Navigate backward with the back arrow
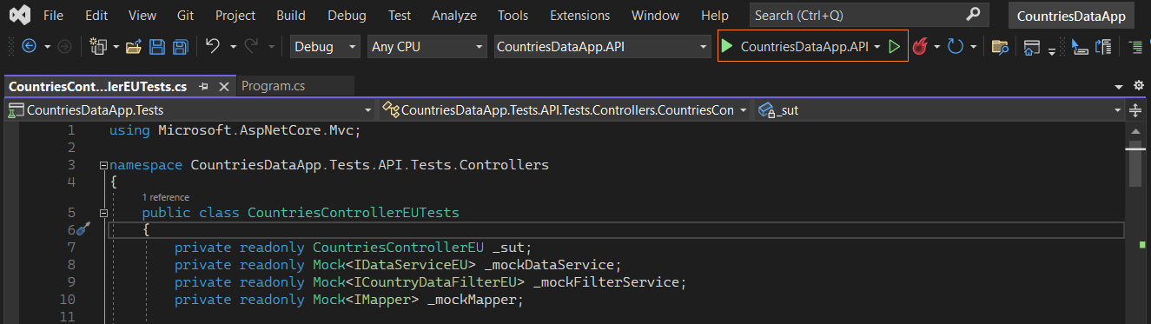The width and height of the screenshot is (1151, 324). (29, 47)
